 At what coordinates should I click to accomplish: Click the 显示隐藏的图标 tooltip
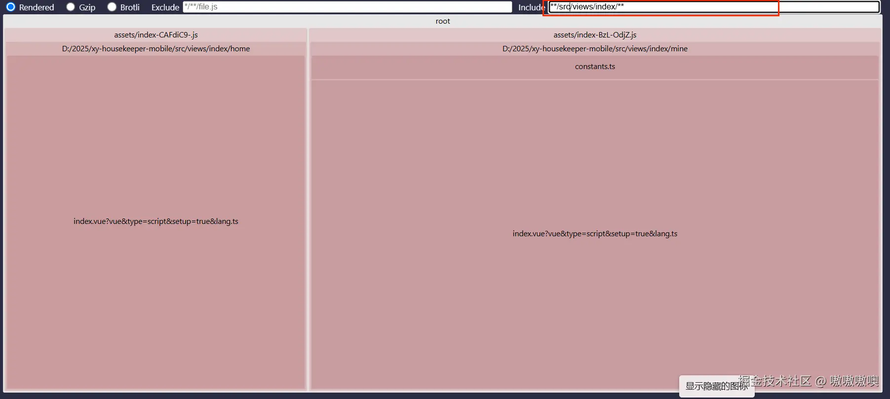717,386
